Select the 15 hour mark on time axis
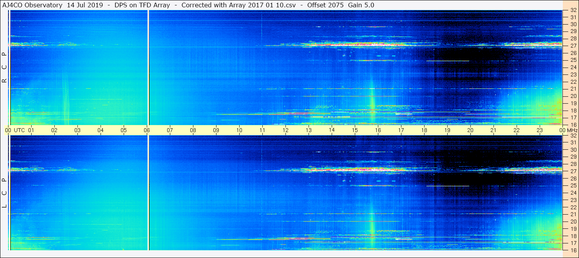579x258 pixels. 355,130
